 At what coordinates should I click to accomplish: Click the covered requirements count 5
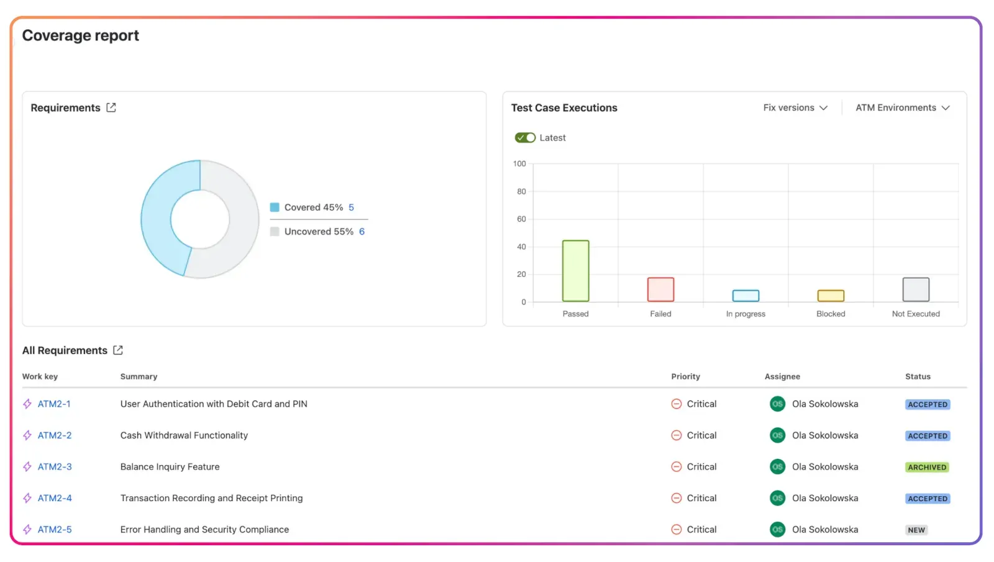tap(351, 207)
